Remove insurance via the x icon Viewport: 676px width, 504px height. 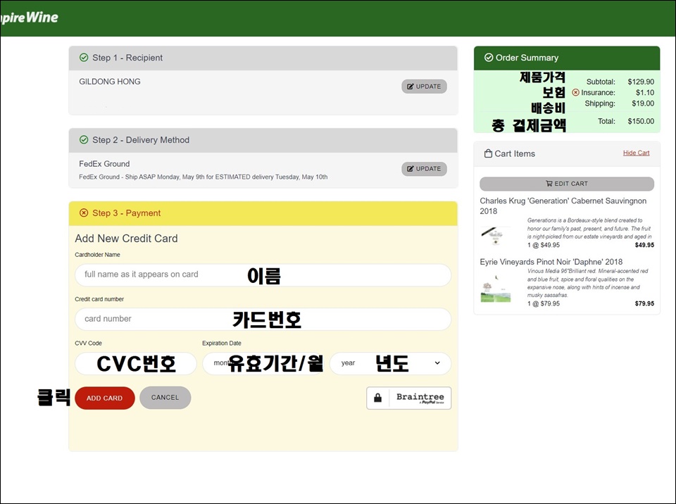(575, 92)
